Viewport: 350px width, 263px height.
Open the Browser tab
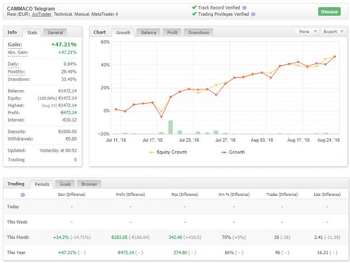click(89, 184)
